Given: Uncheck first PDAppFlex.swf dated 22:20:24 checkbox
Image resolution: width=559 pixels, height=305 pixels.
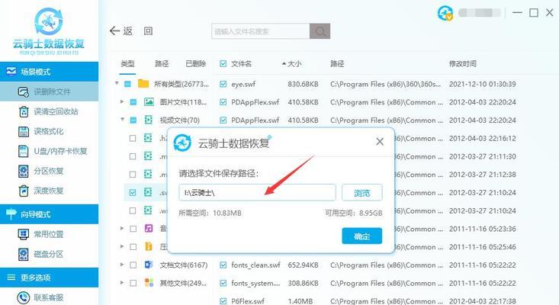Looking at the screenshot, I should (x=223, y=102).
